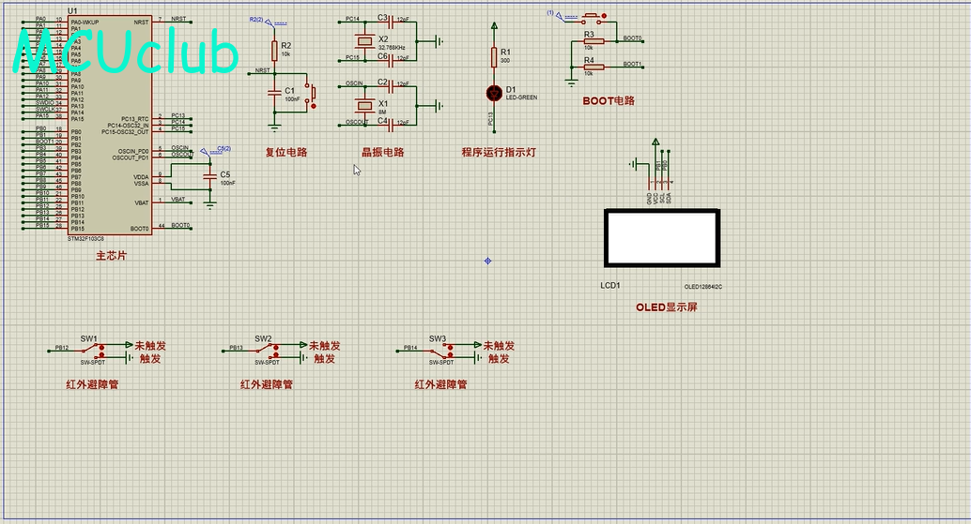This screenshot has width=971, height=524.
Task: Select resistor R1 300 ohm
Action: click(x=494, y=57)
